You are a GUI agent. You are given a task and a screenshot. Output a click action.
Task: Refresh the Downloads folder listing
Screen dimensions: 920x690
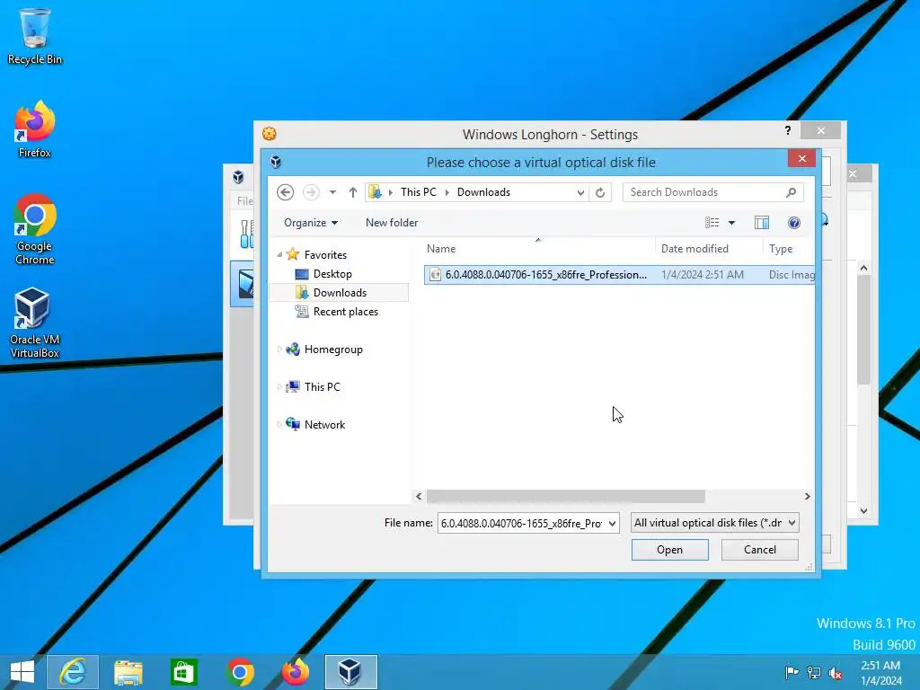600,192
